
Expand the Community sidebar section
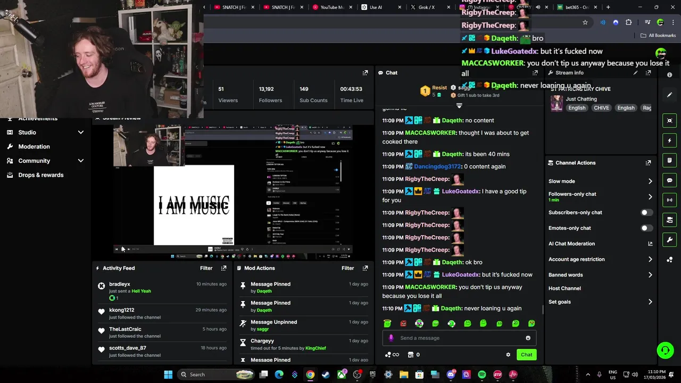click(x=81, y=161)
